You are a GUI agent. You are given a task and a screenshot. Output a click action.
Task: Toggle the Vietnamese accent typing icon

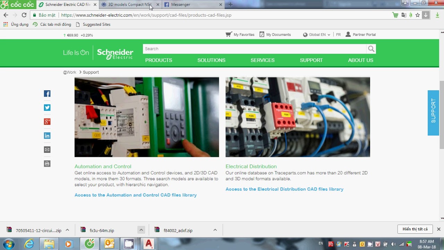click(411, 15)
